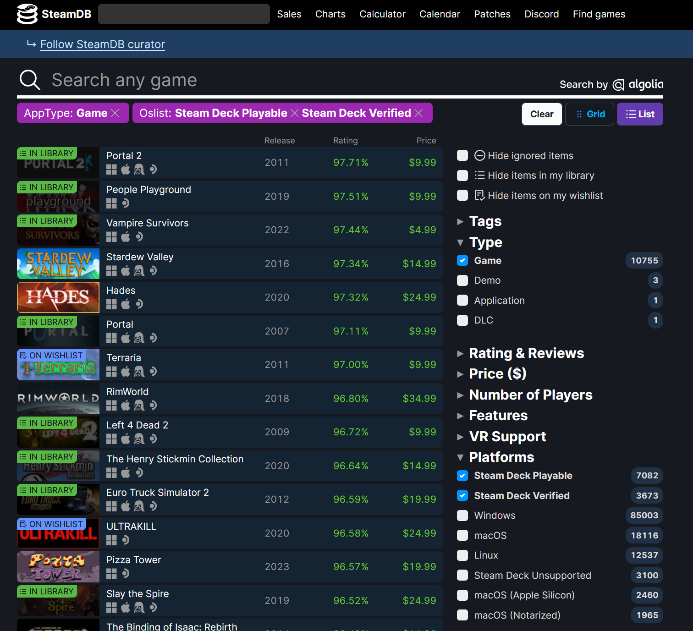Follow SteamDB curator link
This screenshot has width=693, height=631.
coord(103,44)
